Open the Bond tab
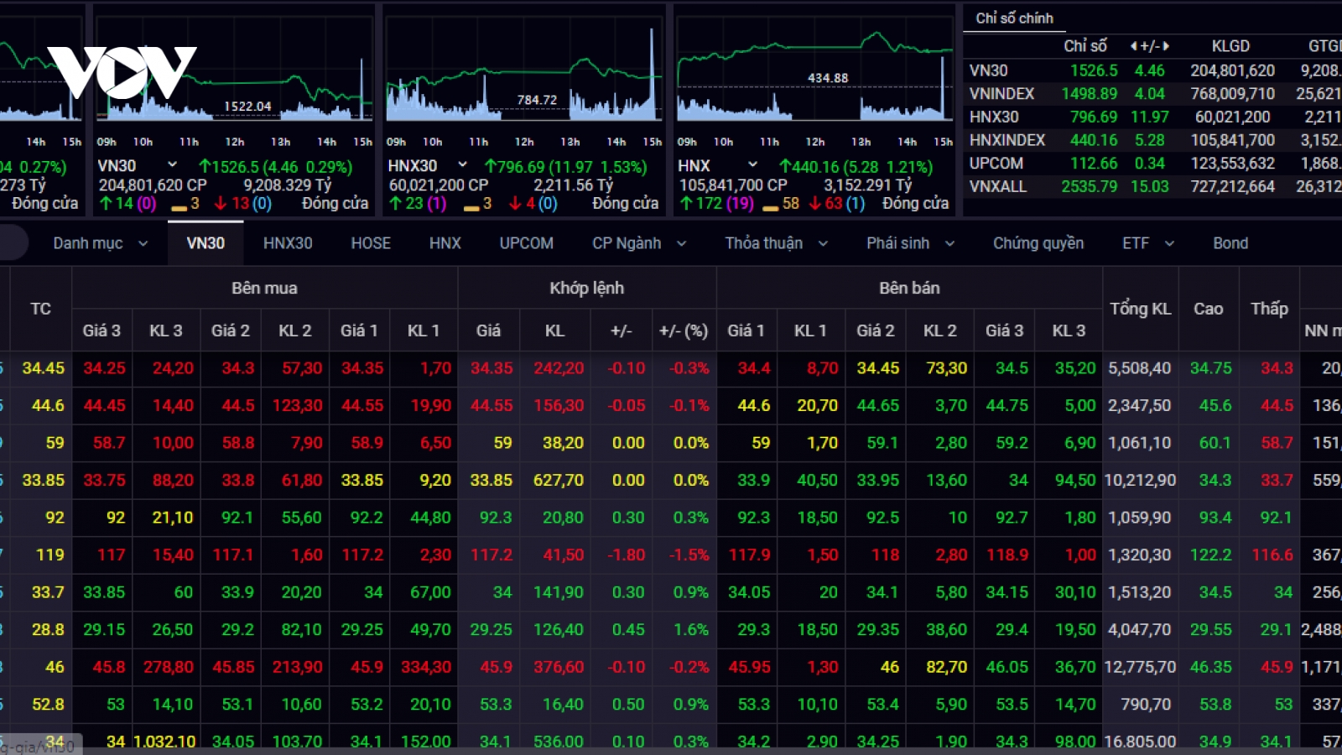Image resolution: width=1342 pixels, height=755 pixels. point(1230,243)
